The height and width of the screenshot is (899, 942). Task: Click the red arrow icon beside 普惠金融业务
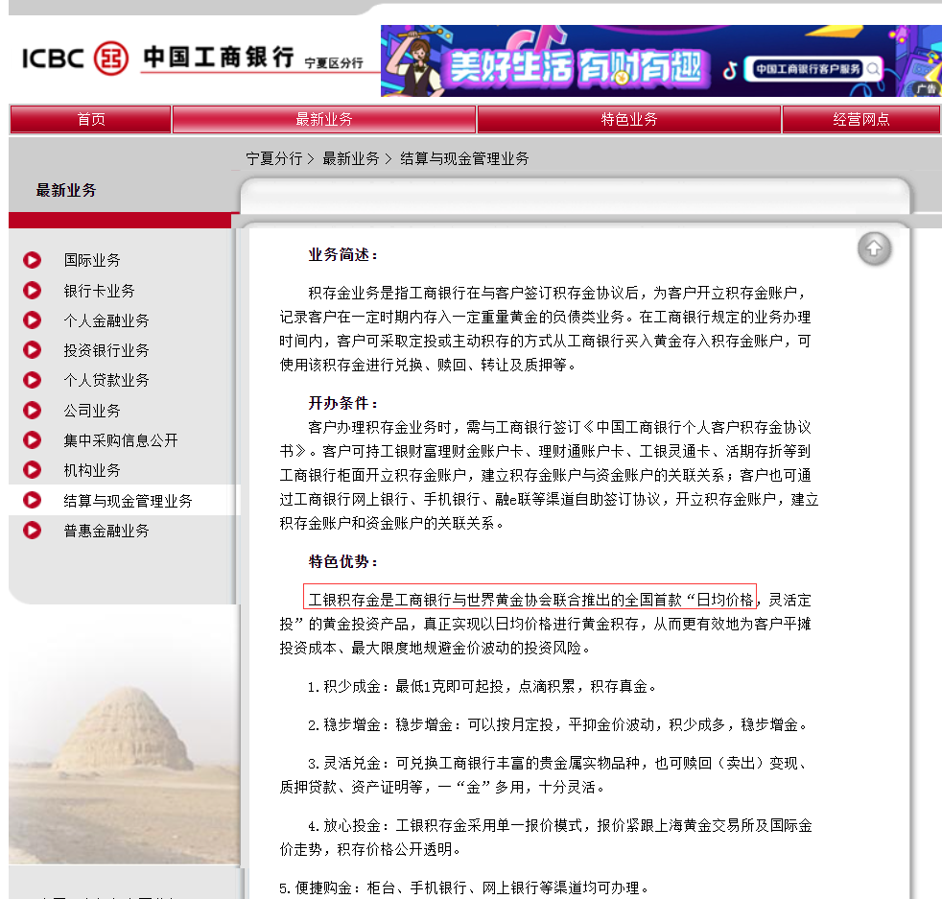pos(31,530)
